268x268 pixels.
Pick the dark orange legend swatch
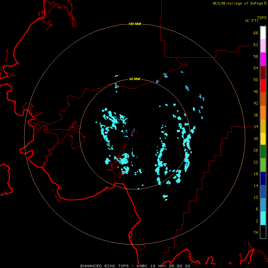pos(263,99)
